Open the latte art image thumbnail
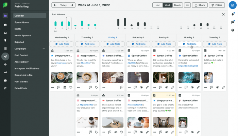 click(x=62, y=78)
